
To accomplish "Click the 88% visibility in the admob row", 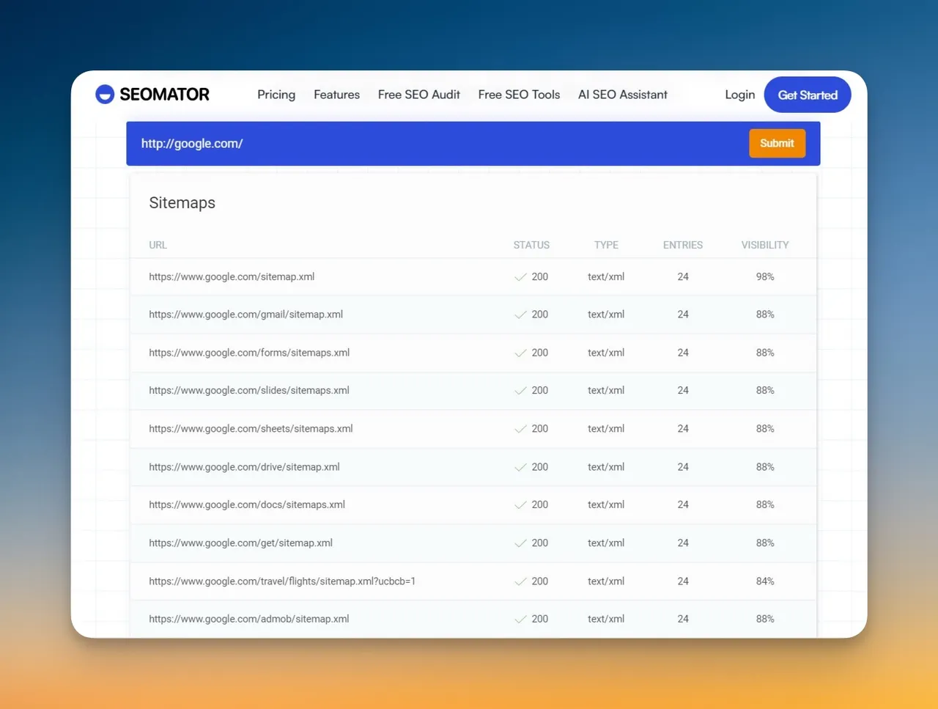I will click(x=765, y=620).
